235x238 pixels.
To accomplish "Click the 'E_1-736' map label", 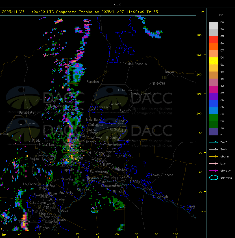I will [x=159, y=84].
